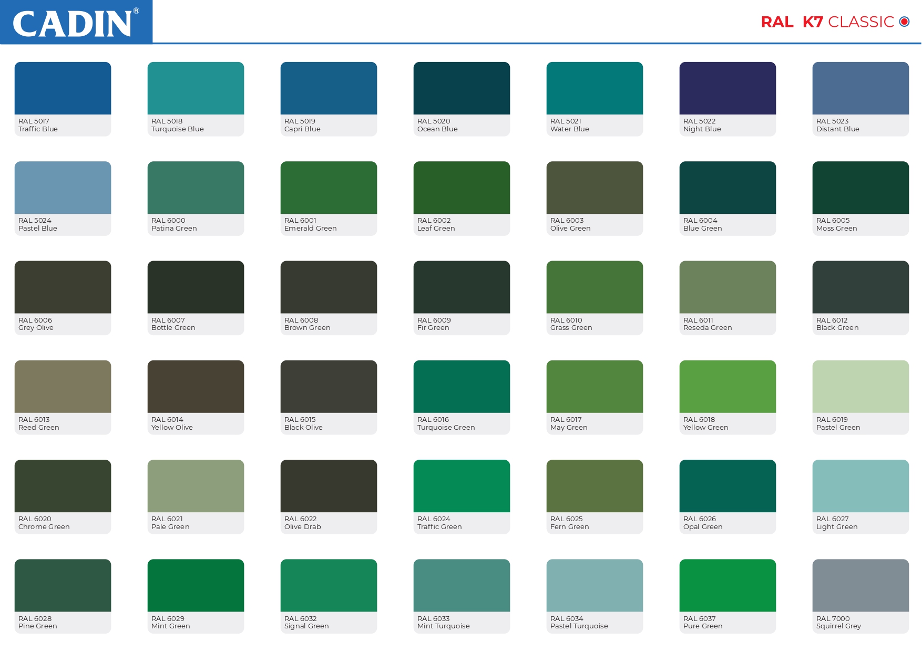Pick the RAL 6028 Pine Green color
922x652 pixels.
[x=63, y=585]
